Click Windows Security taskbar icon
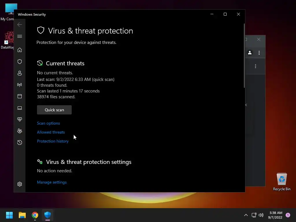Viewport: 296px width, 222px height. [48, 215]
